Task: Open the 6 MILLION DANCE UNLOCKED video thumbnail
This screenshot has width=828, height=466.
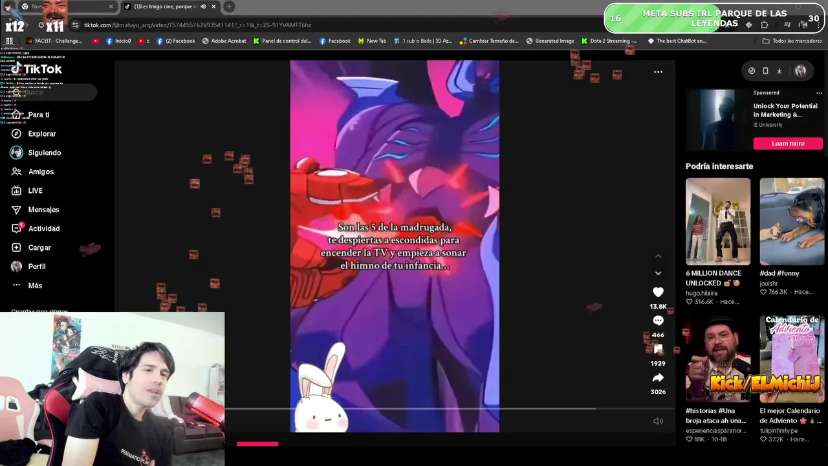Action: 718,221
